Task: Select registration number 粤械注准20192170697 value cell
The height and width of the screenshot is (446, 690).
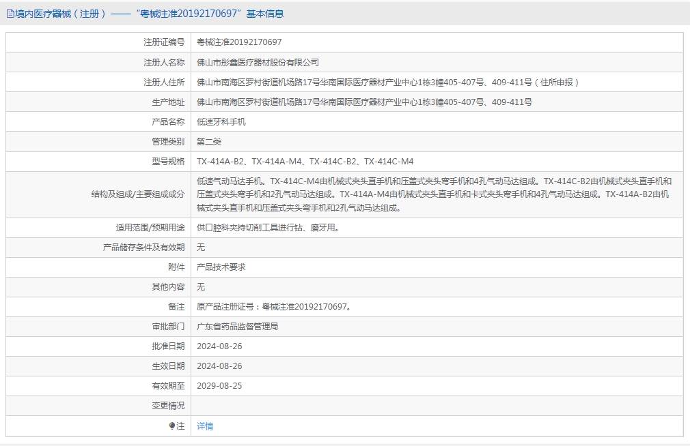Action: [239, 42]
